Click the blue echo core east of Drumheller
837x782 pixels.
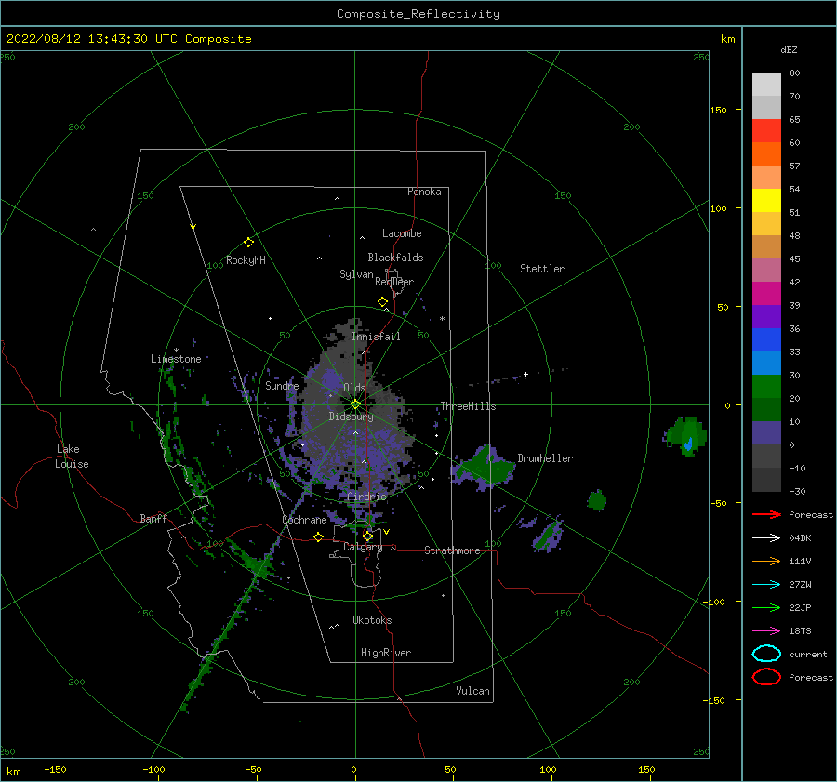(x=688, y=444)
